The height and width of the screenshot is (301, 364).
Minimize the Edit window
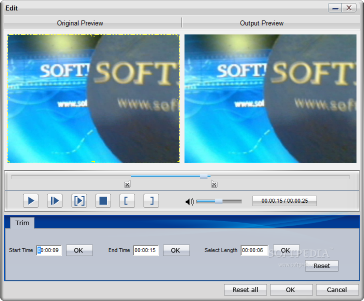tap(335, 8)
